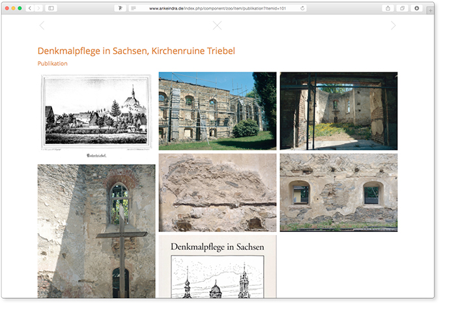456x319 pixels.
Task: Go to next project with right arrow
Action: (x=393, y=25)
